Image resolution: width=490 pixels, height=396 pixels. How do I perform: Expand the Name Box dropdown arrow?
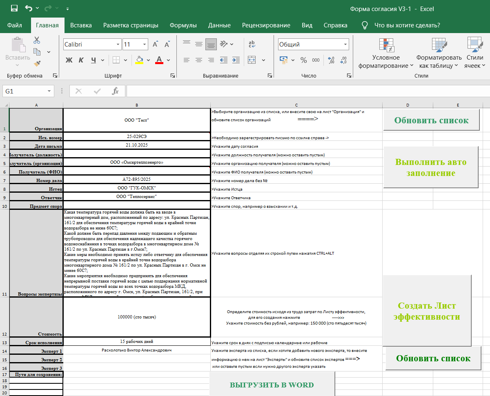click(x=49, y=91)
